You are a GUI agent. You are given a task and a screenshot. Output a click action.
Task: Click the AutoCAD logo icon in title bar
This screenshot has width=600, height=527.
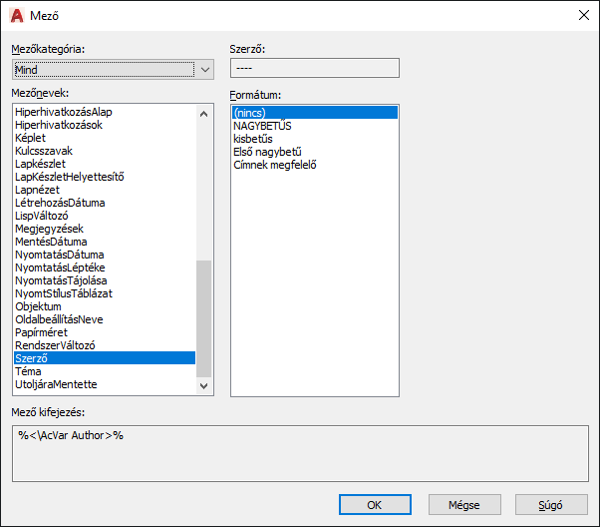[x=17, y=16]
